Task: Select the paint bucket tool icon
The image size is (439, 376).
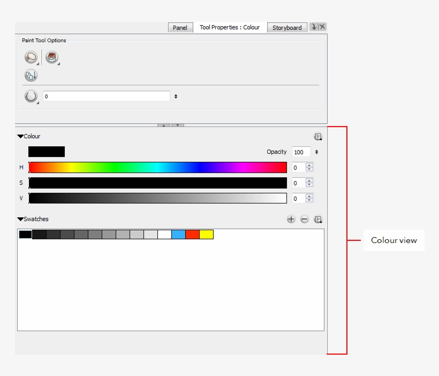Action: point(52,57)
